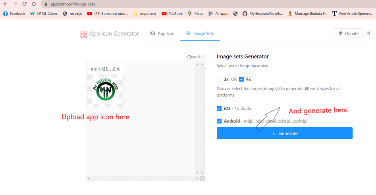Open the Facebook bookmark

coord(14,14)
